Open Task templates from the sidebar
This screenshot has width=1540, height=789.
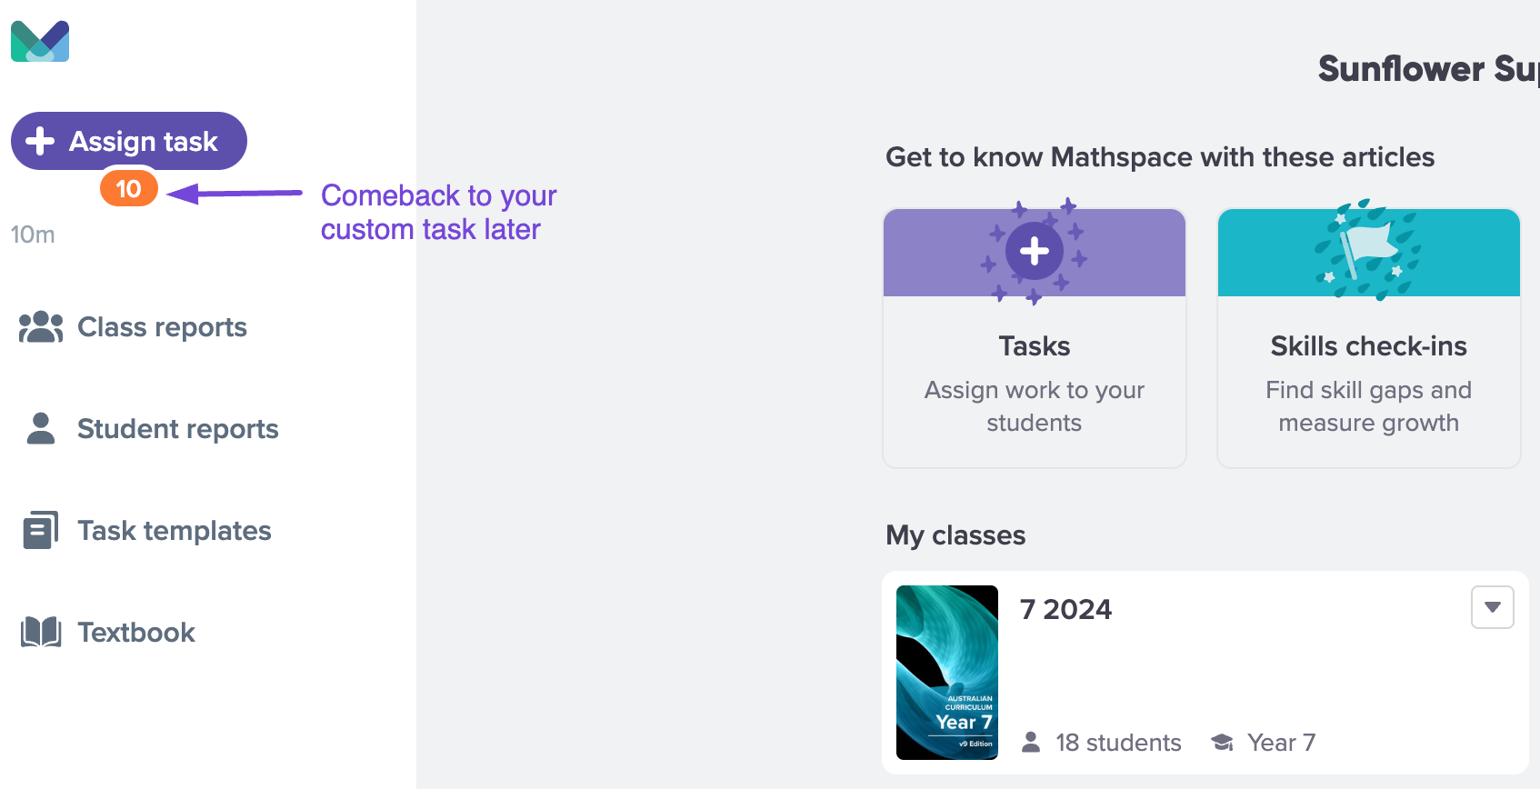coord(147,530)
